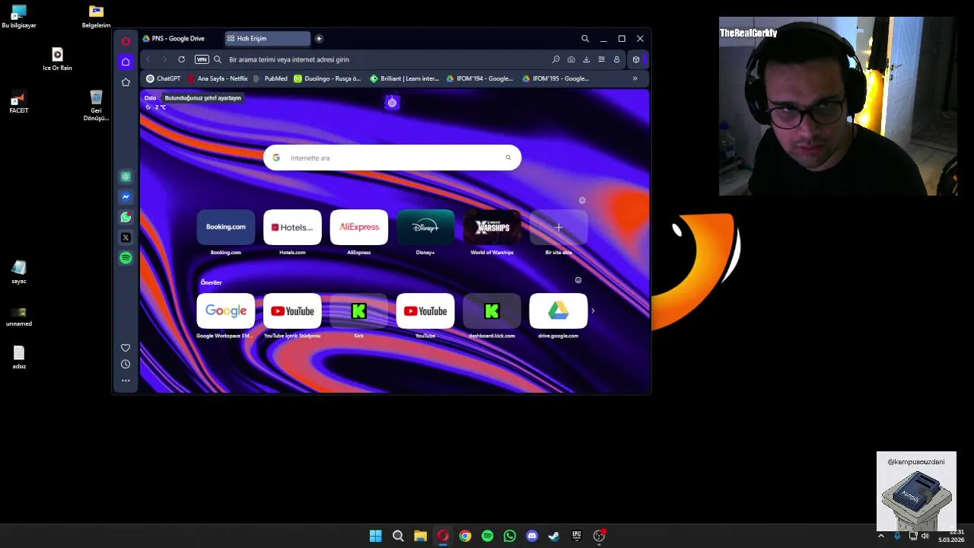Open the ChatGPT icon in Opera sidebar
This screenshot has width=974, height=548.
click(x=126, y=177)
